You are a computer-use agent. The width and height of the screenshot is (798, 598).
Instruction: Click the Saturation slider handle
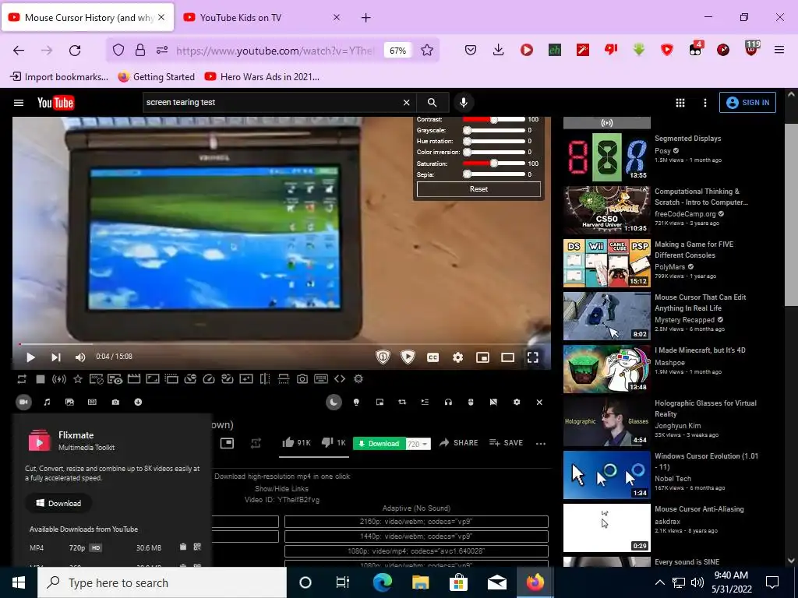pos(493,164)
